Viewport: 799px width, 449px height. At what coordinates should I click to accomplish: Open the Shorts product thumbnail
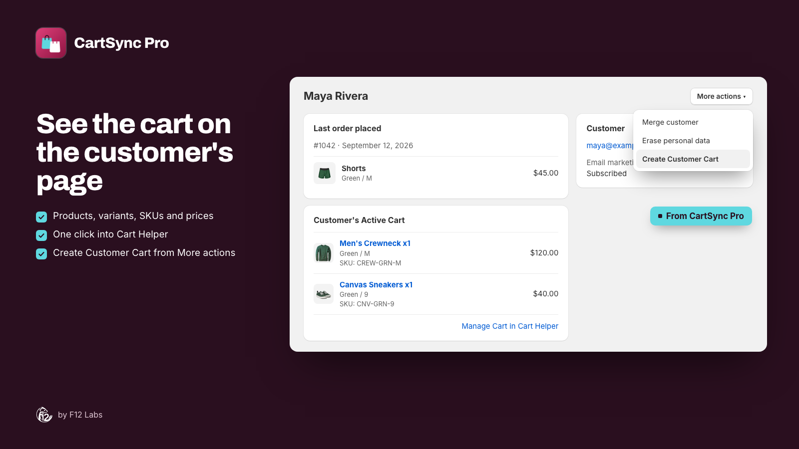[x=325, y=173]
